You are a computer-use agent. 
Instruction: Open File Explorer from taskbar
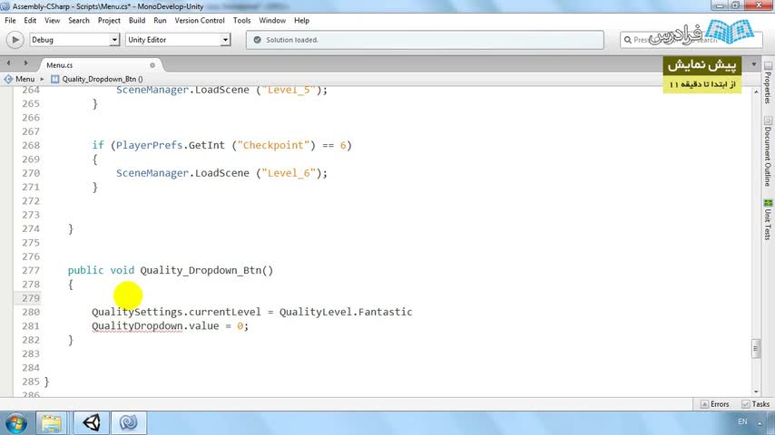[x=52, y=423]
